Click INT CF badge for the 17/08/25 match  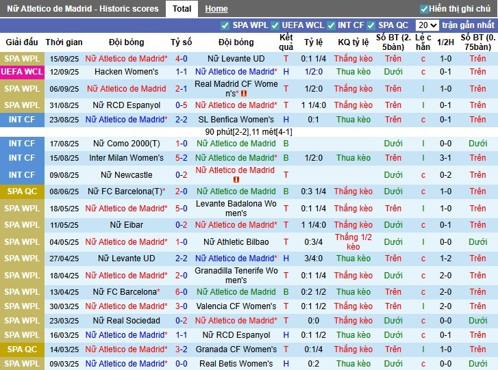click(22, 144)
